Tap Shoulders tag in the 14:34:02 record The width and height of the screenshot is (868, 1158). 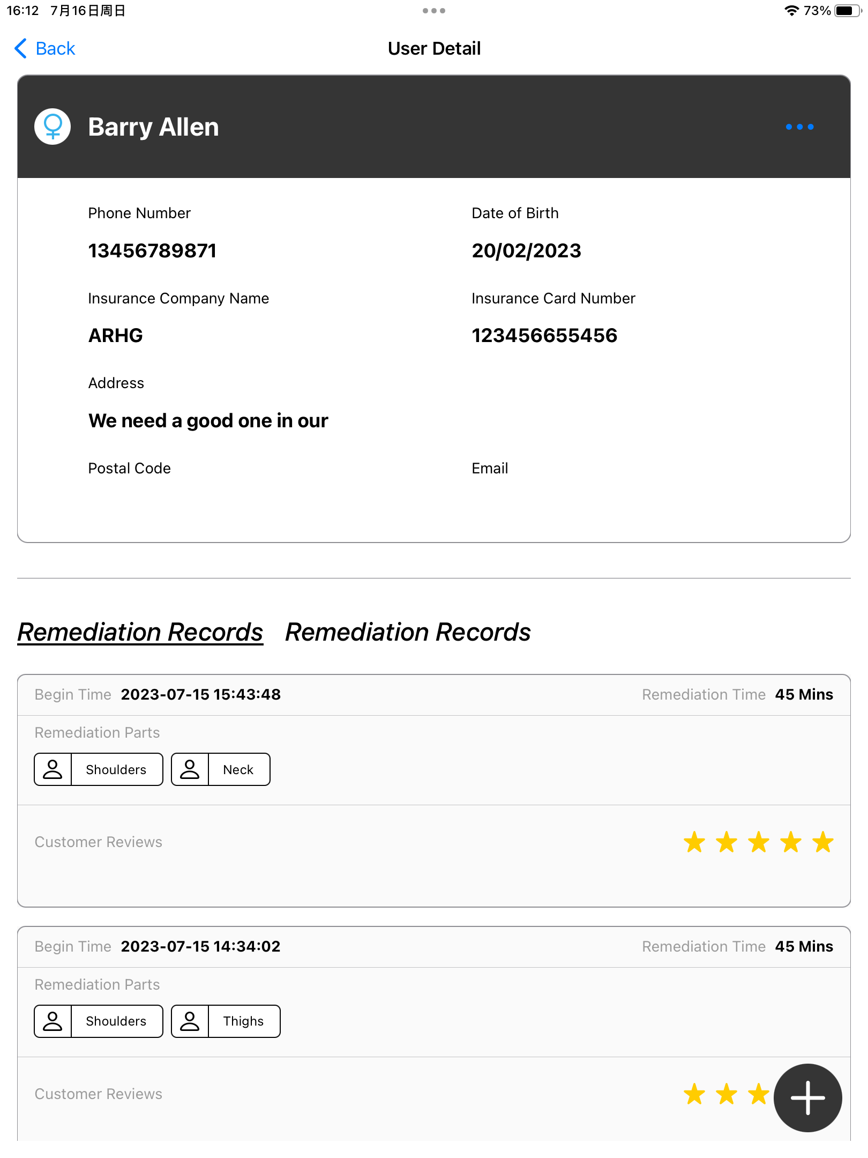(x=116, y=1021)
